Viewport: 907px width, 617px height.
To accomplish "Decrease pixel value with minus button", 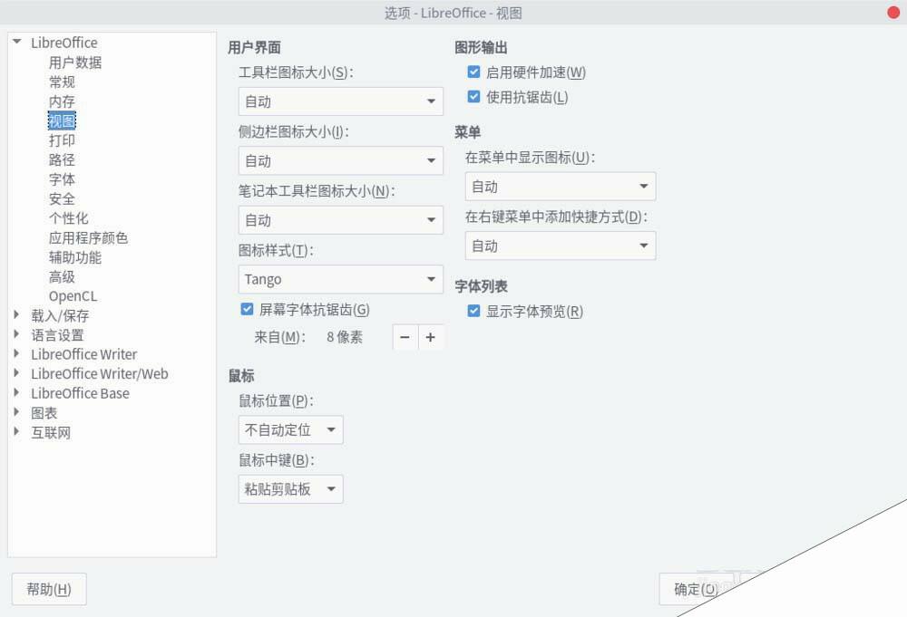I will pyautogui.click(x=405, y=337).
